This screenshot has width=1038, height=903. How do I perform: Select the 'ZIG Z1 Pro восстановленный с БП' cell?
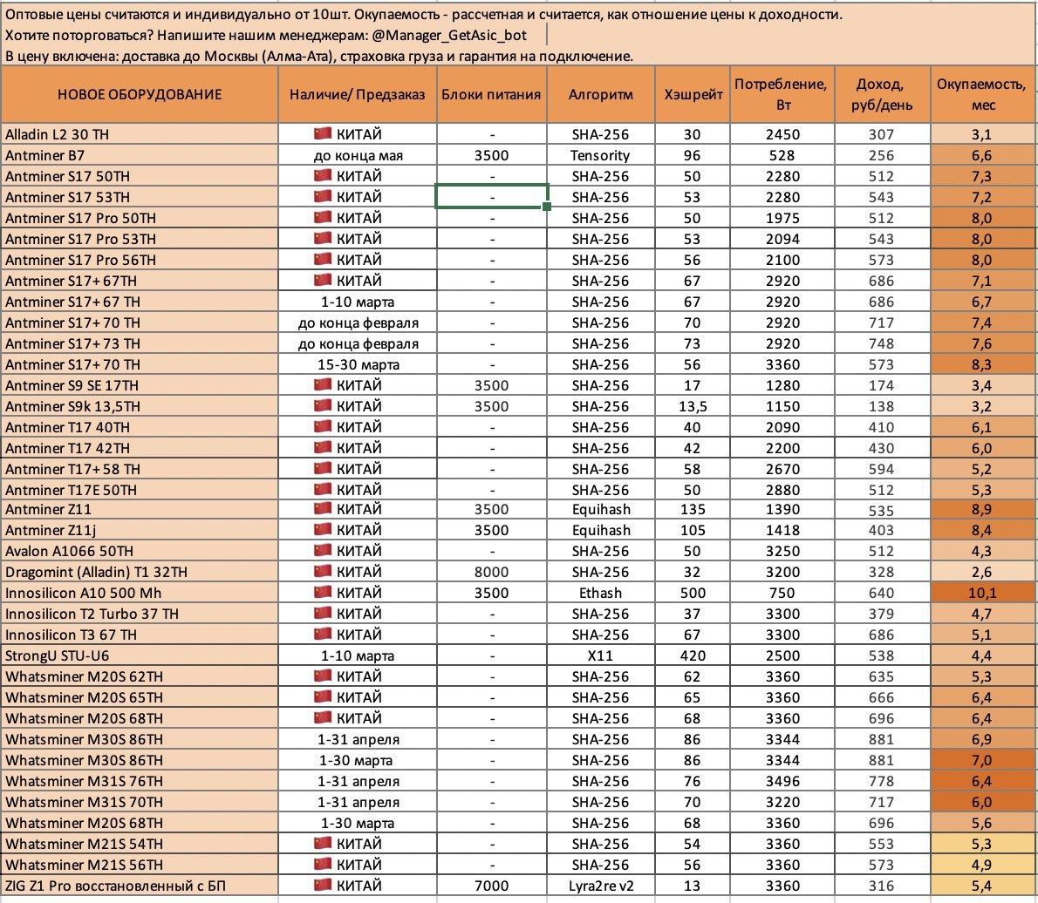click(x=140, y=886)
